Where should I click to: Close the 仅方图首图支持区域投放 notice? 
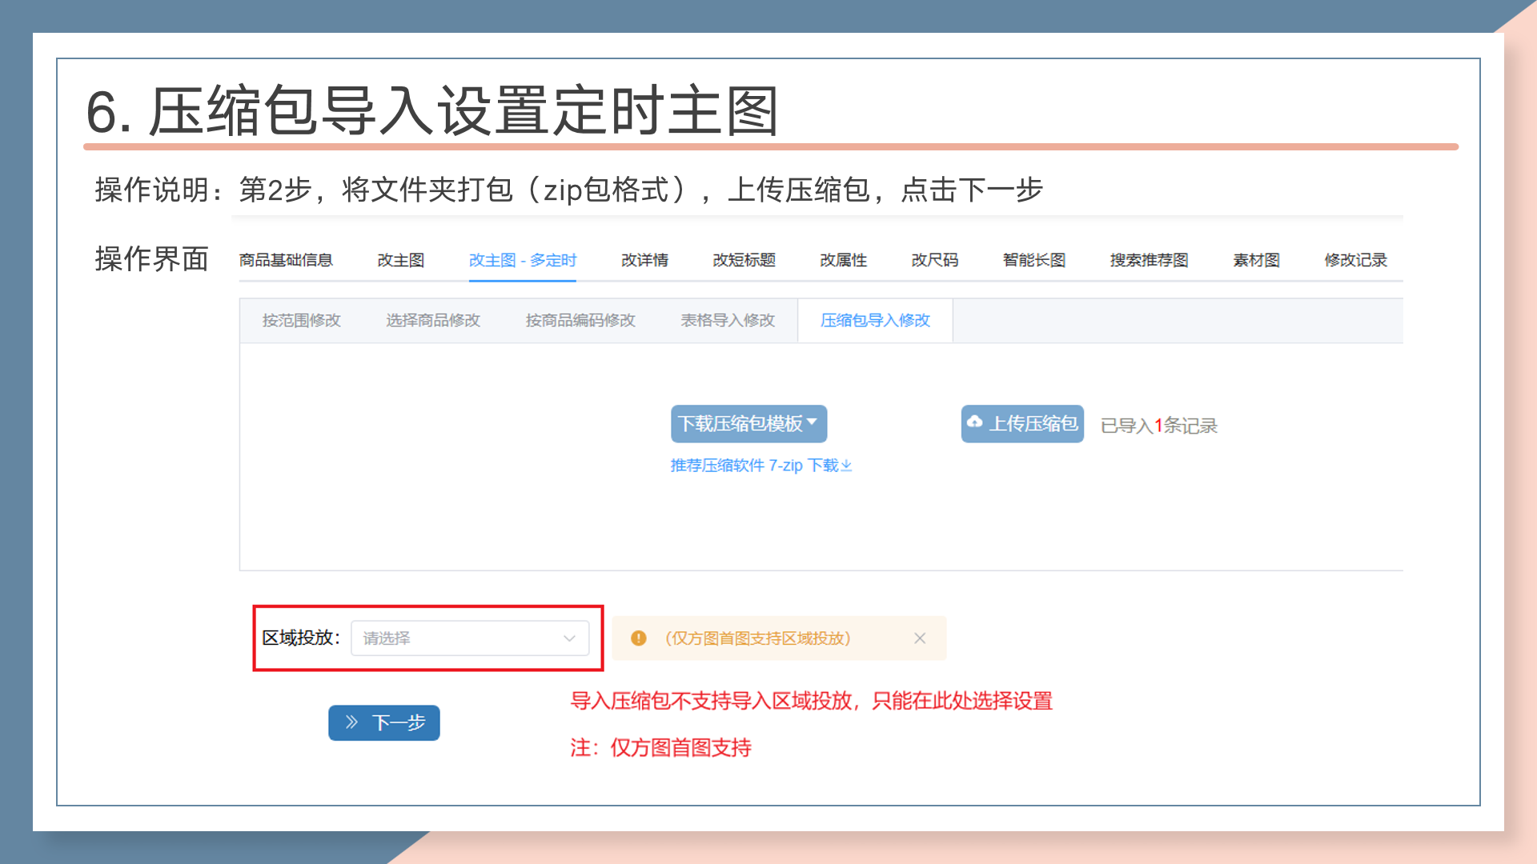pyautogui.click(x=920, y=638)
